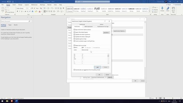Screen dimensions: 183x103
Task: Click AutoCorrect Options button in Word Options
Action: 119,31
